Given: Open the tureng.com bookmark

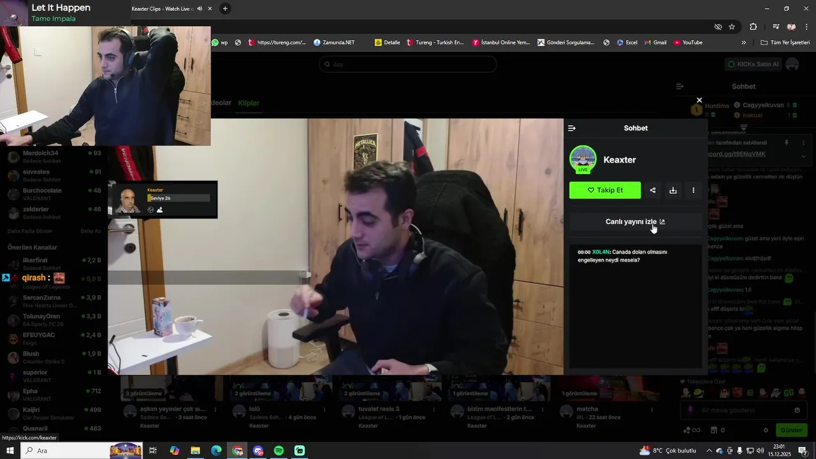Looking at the screenshot, I should click(277, 43).
